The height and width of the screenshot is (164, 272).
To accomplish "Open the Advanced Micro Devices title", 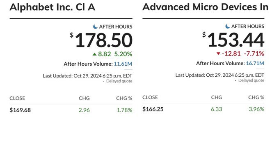I will 205,7.
